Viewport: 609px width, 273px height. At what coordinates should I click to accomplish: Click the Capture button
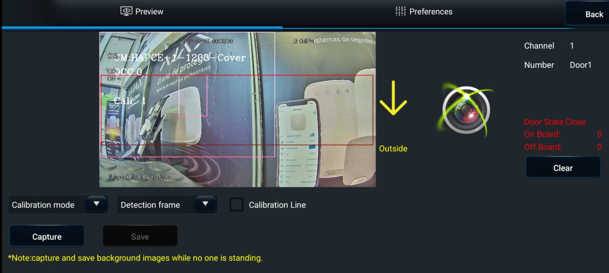47,237
